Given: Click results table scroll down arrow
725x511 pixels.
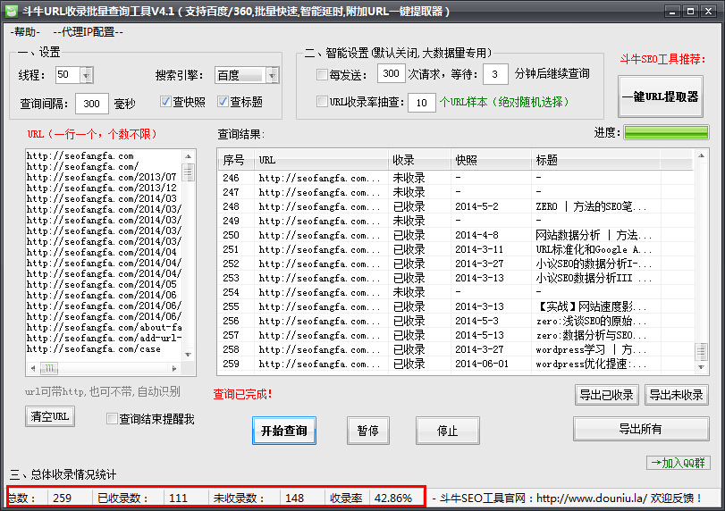Looking at the screenshot, I should [x=702, y=367].
